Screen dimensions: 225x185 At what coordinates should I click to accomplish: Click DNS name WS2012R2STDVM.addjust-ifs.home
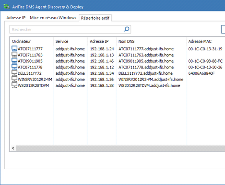click(x=149, y=85)
